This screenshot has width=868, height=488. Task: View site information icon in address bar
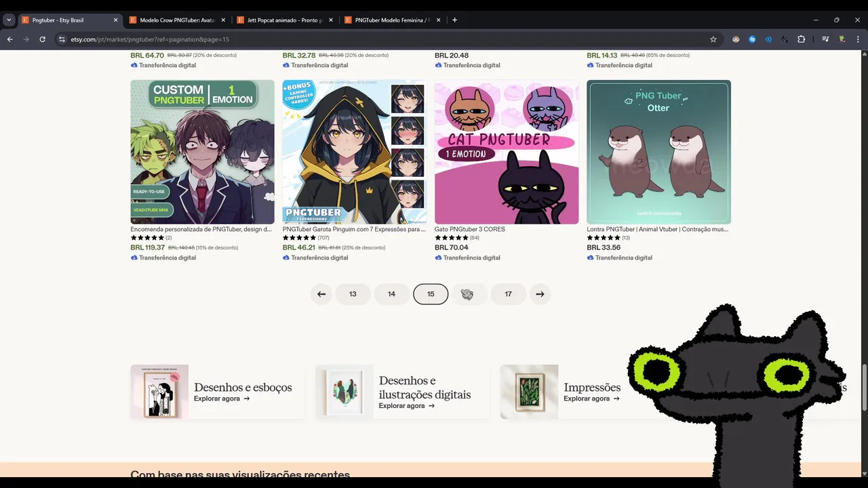tap(62, 39)
